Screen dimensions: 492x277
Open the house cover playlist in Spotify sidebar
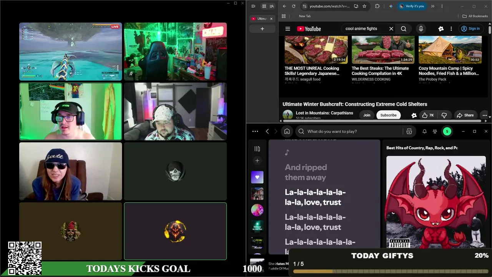pyautogui.click(x=257, y=194)
